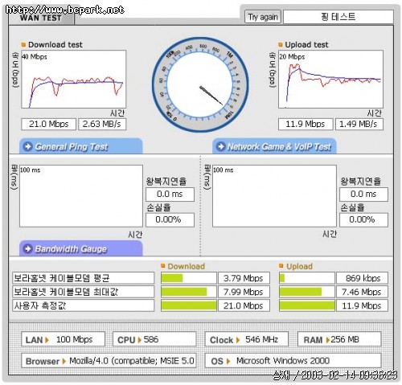The width and height of the screenshot is (402, 385).
Task: Open the Network Game & VoIP Test header
Action: click(x=274, y=146)
